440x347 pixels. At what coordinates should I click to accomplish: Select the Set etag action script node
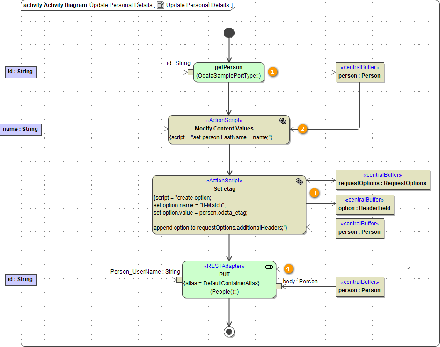pos(229,205)
